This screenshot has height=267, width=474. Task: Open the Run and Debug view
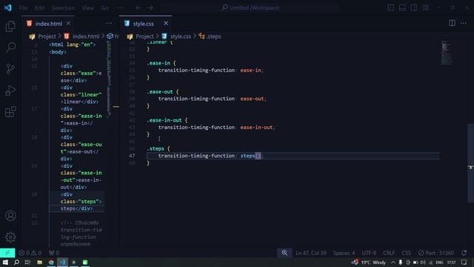[x=10, y=90]
